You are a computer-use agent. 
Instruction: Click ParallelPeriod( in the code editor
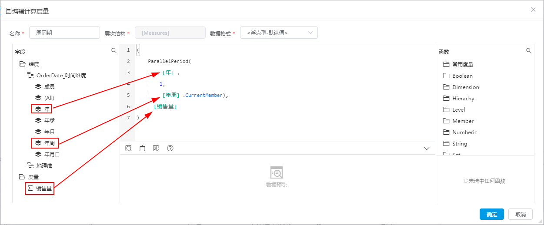pyautogui.click(x=170, y=61)
